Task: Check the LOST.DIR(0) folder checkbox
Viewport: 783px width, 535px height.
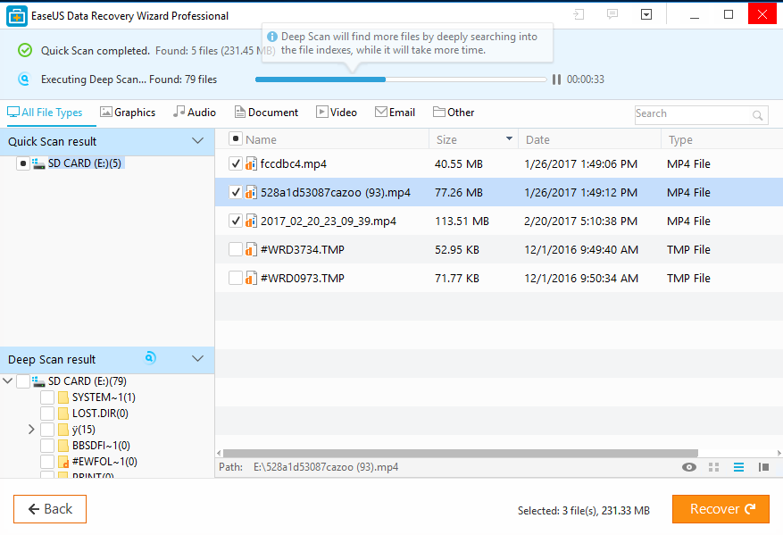Action: coord(47,414)
